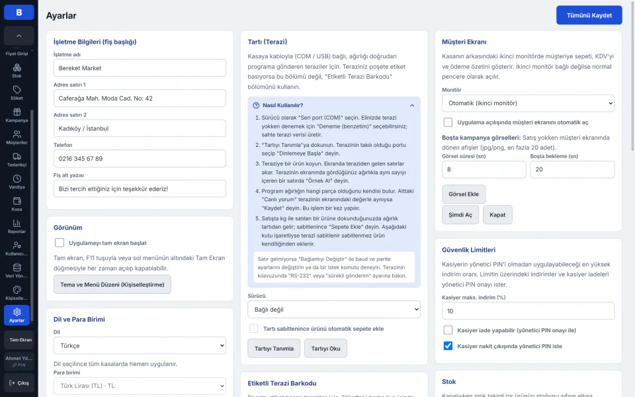The height and width of the screenshot is (397, 635).
Task: Click the İşletme adı input field
Action: (x=140, y=68)
